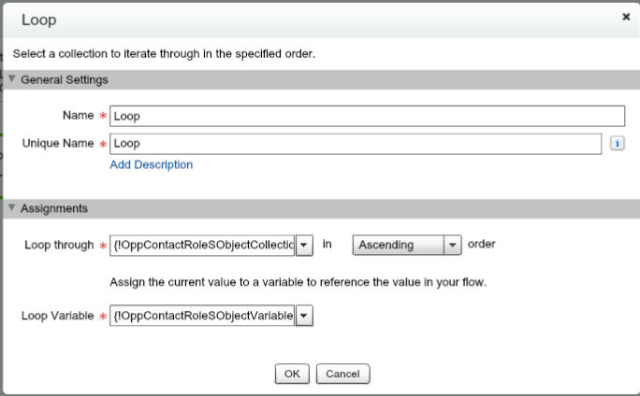Open the Loop through collection dropdown arrow
This screenshot has height=396, width=640.
[304, 245]
